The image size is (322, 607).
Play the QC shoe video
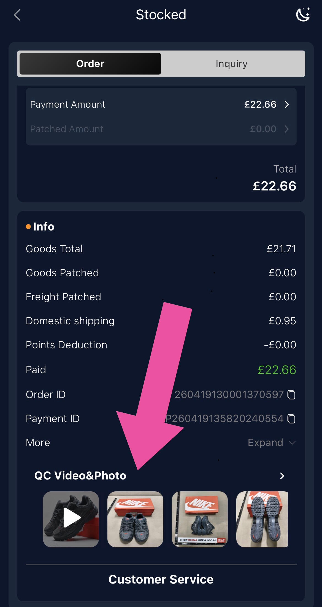point(71,519)
